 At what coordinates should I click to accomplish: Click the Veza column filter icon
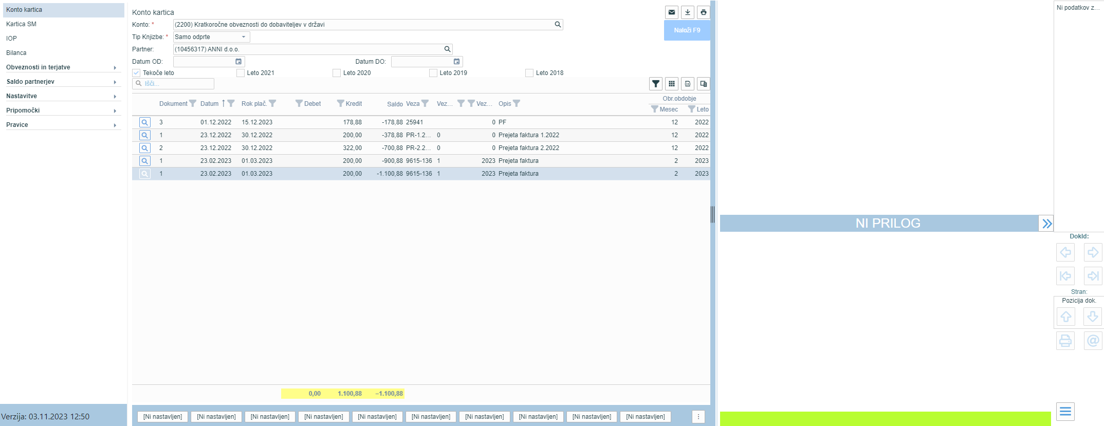425,103
